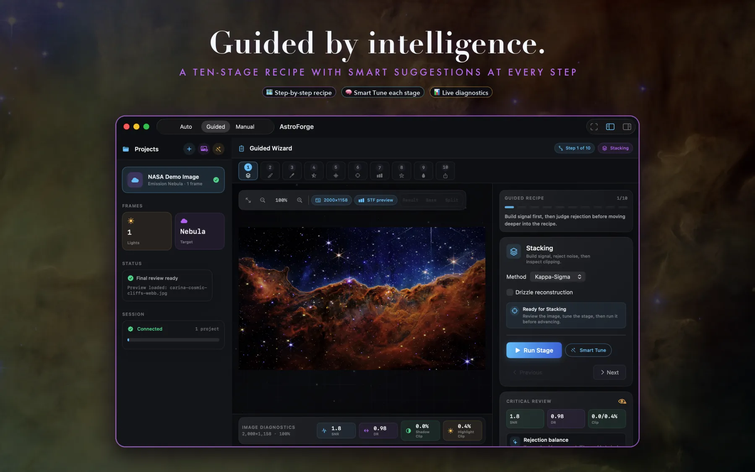Click the Critical Review 1.8 SNR box

[x=525, y=419]
